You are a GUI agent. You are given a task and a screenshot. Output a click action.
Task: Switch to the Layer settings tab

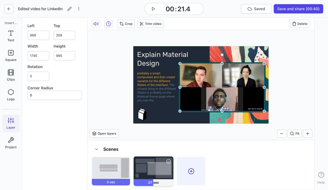tap(11, 123)
